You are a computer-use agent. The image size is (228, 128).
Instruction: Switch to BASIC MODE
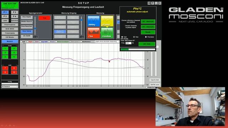pyautogui.click(x=10, y=29)
